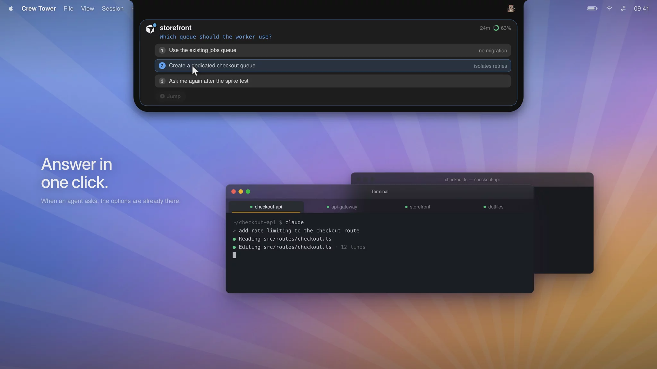Switch to the api-gateway terminal tab
This screenshot has width=657, height=369.
(342, 207)
